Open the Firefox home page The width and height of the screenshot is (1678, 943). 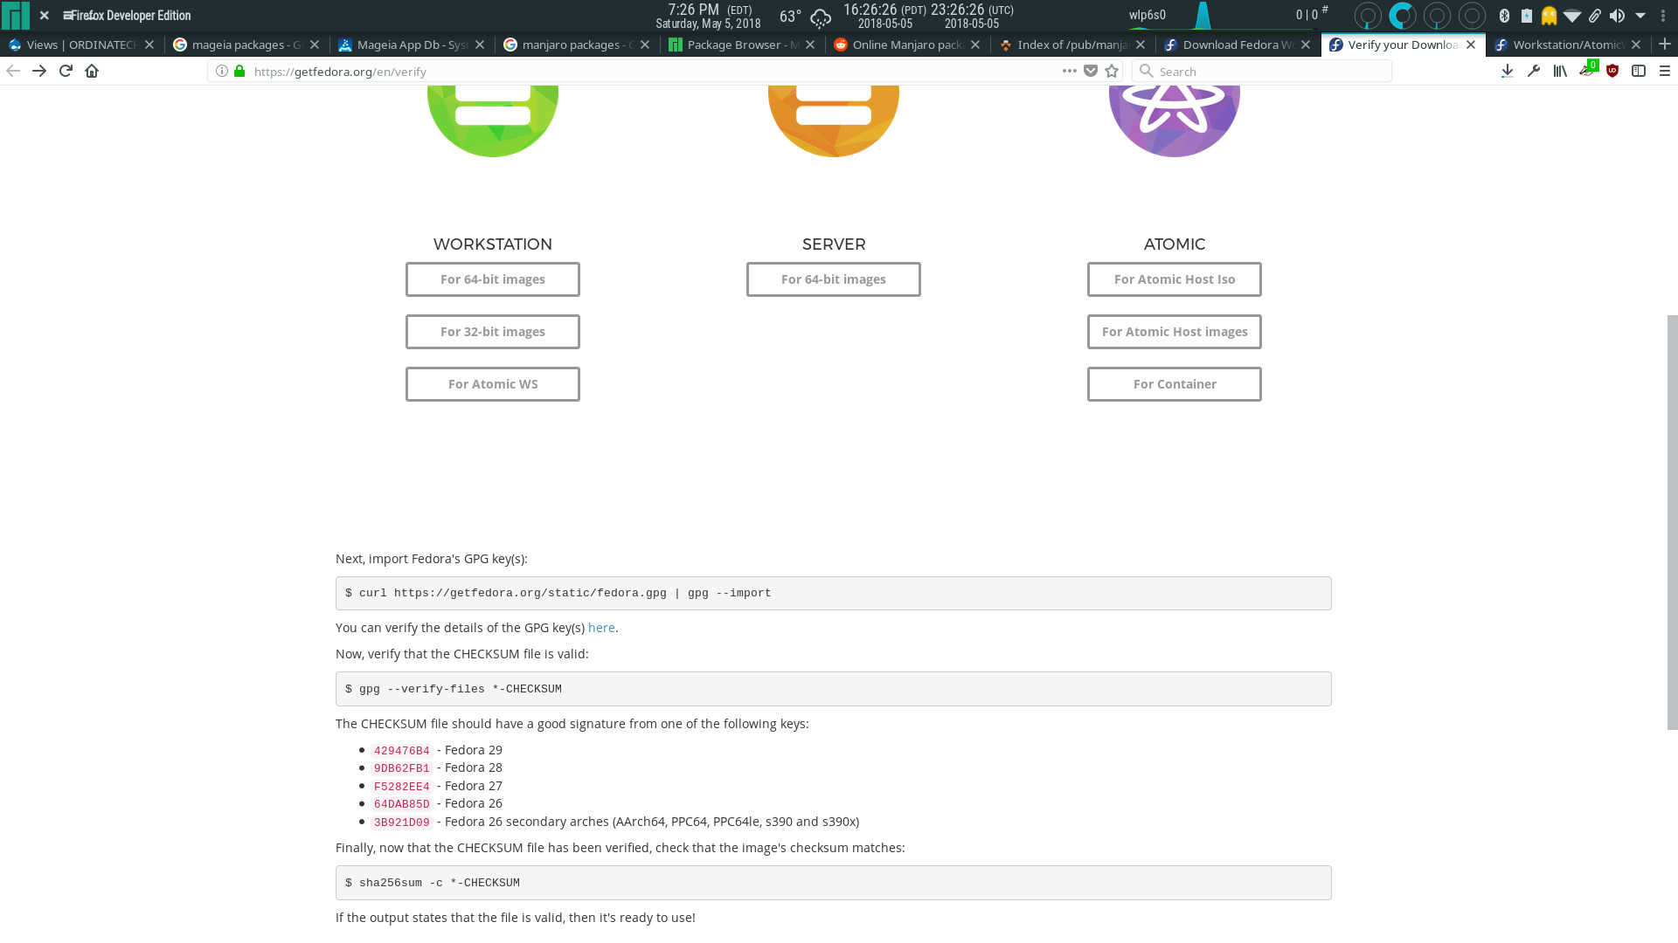92,71
